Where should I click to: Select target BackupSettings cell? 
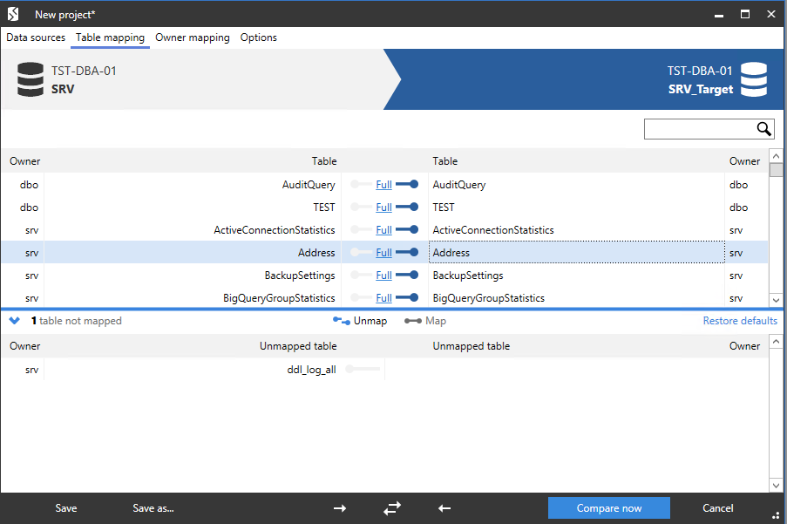(576, 275)
